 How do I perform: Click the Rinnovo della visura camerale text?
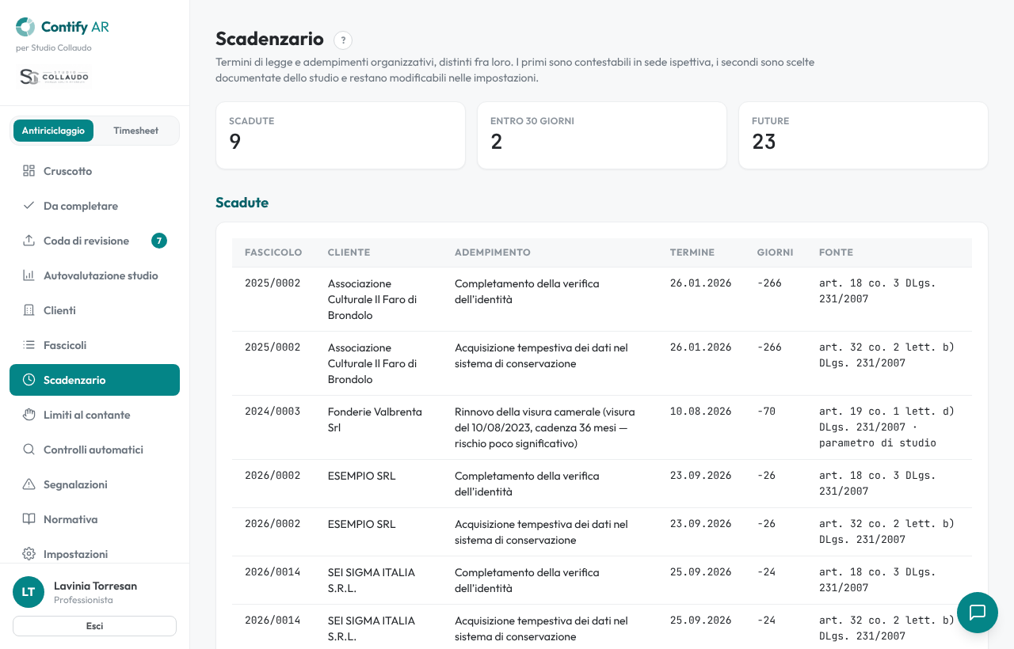coord(545,427)
